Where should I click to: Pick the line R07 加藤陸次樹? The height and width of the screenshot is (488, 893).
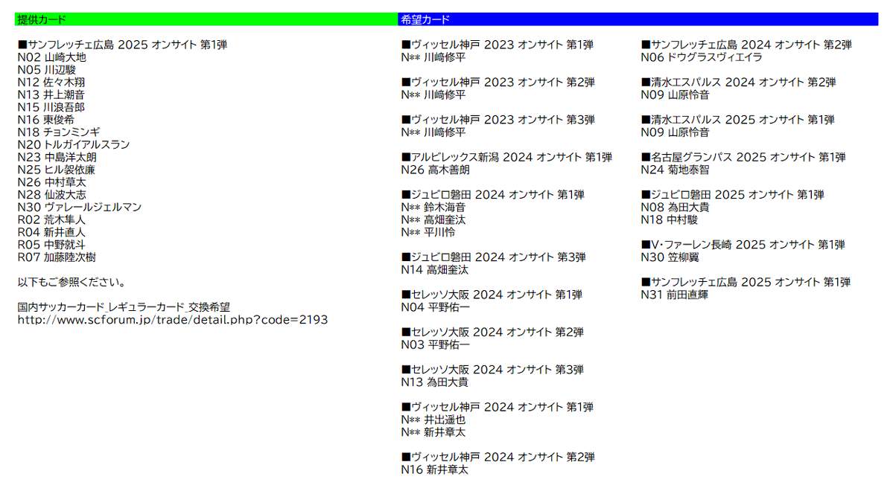57,257
